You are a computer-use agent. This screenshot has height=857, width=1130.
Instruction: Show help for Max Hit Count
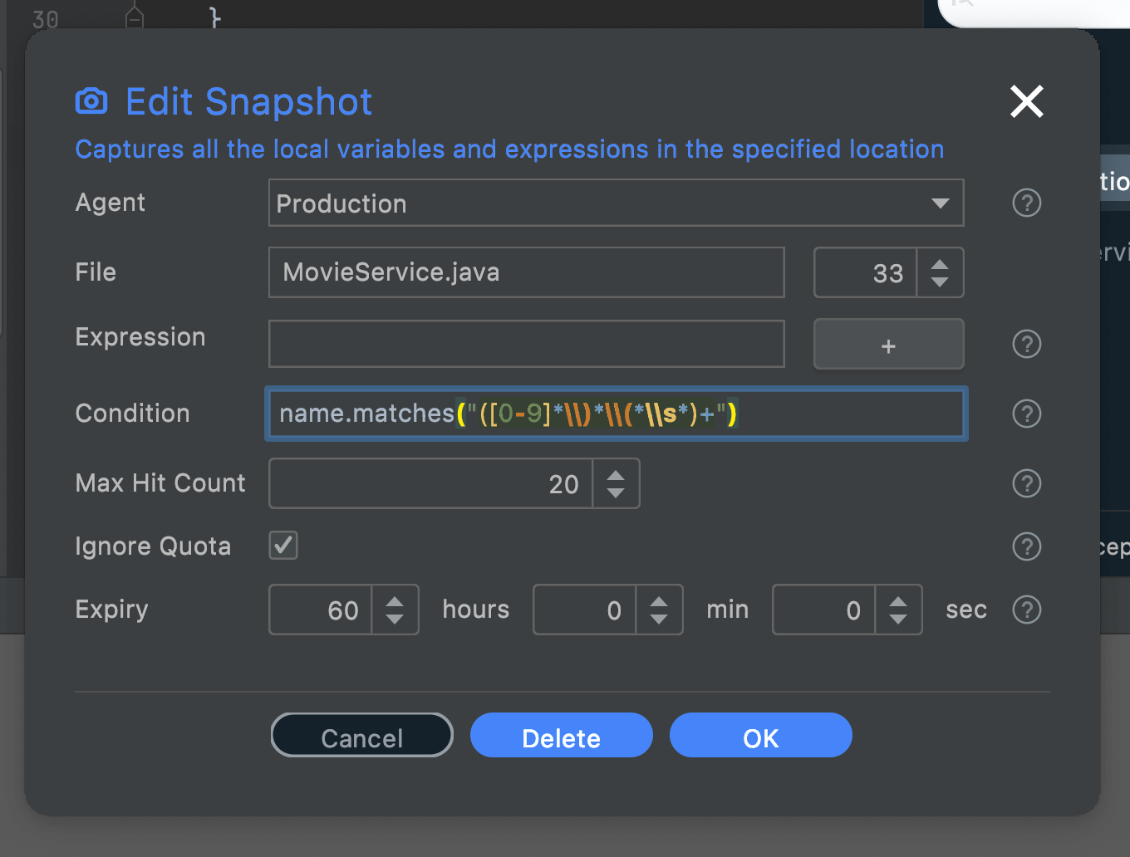(x=1027, y=483)
